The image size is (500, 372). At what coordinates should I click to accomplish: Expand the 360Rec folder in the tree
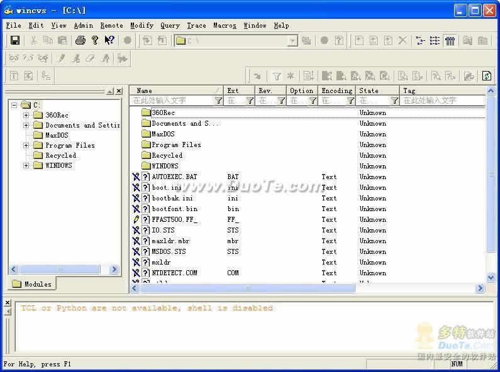26,115
